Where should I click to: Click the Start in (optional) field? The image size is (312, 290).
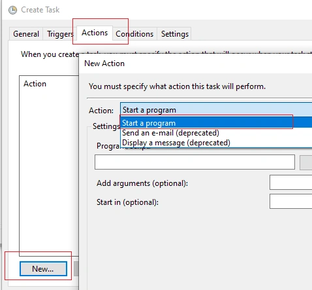click(291, 202)
